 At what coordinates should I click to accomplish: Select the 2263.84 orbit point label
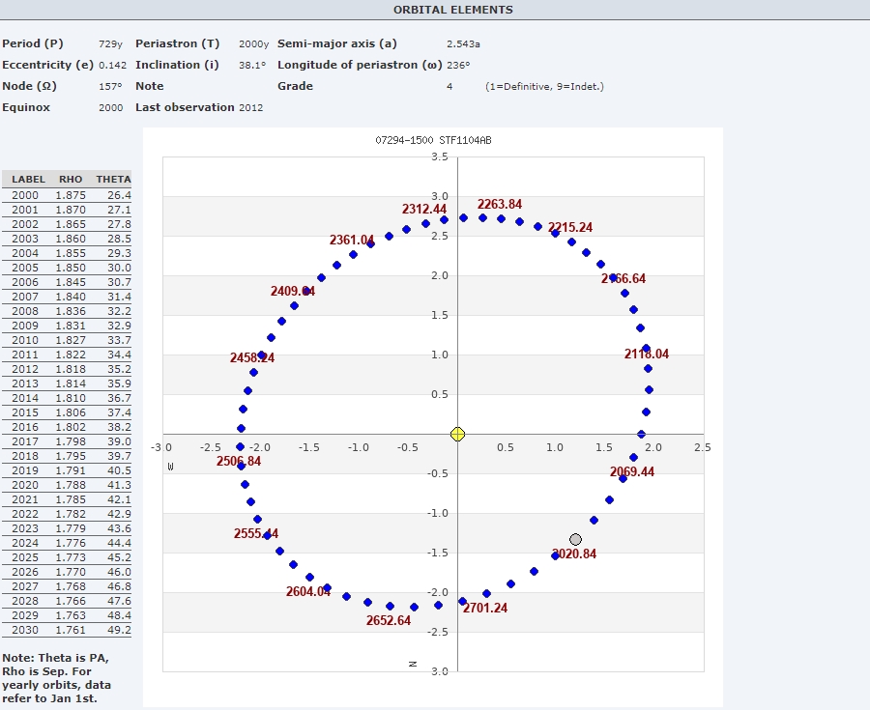(x=500, y=205)
